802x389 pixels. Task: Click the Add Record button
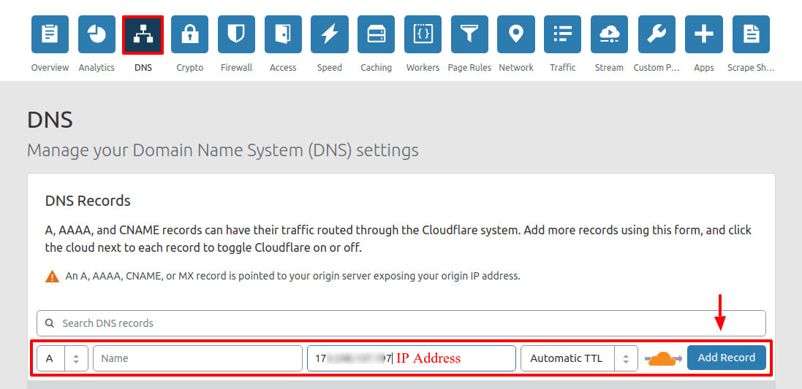726,358
